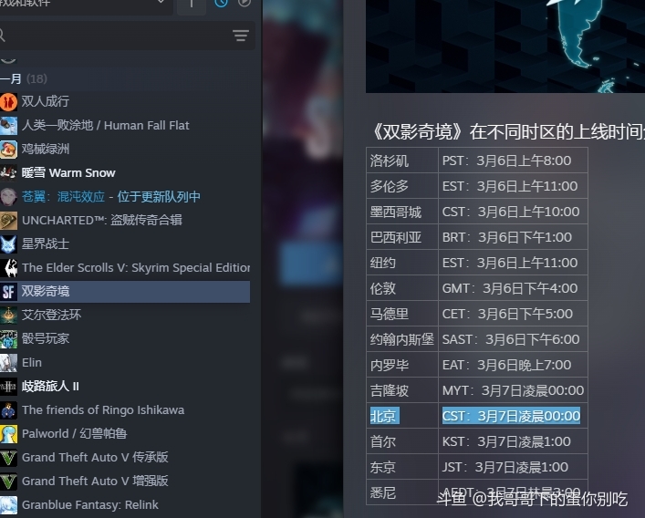Click the Palworld game icon
Viewport: 645px width, 518px height.
[x=8, y=433]
